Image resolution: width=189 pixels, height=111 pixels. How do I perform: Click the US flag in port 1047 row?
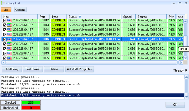pos(9,44)
